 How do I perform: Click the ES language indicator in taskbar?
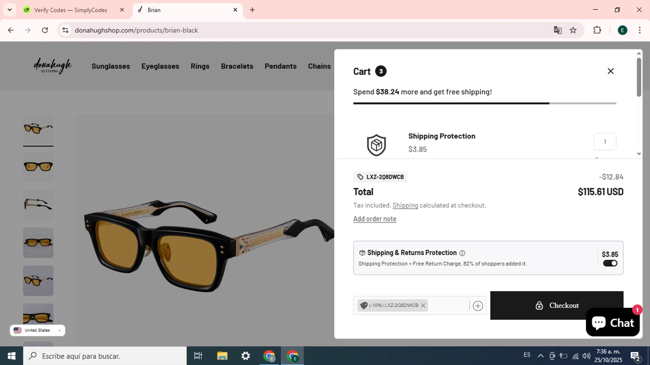tap(527, 355)
